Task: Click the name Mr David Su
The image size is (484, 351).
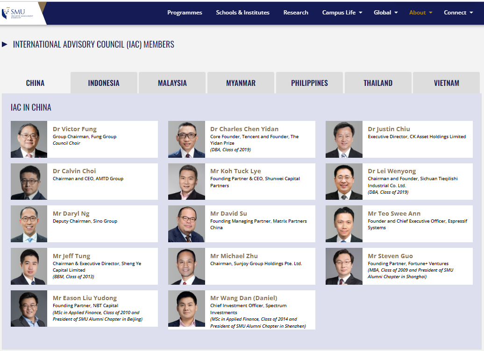Action: click(x=229, y=213)
